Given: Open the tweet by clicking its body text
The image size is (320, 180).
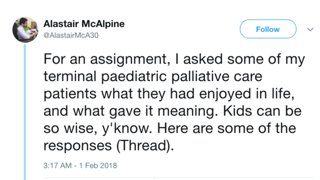Looking at the screenshot, I should pos(174,102).
